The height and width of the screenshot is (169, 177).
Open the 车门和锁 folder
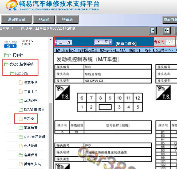16,55
